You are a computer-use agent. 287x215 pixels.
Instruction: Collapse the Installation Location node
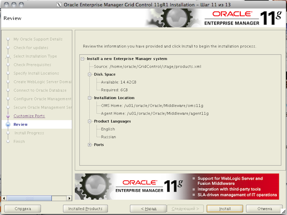point(89,98)
